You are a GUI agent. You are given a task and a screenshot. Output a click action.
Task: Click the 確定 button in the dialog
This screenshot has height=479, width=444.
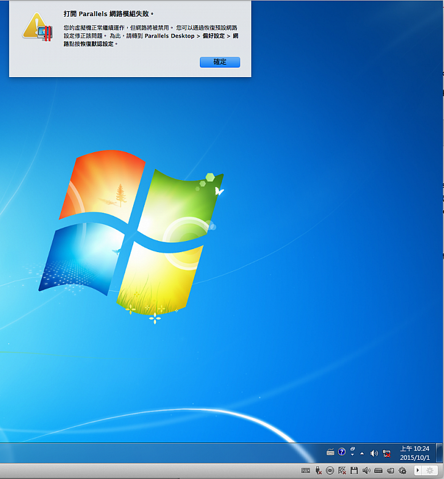coord(220,62)
